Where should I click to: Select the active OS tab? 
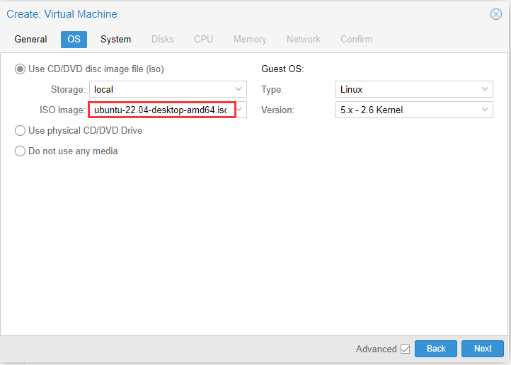point(74,40)
